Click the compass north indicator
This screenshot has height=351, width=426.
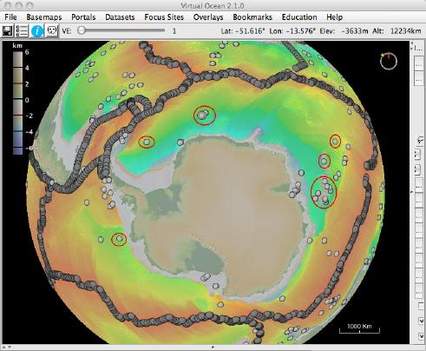coord(389,61)
